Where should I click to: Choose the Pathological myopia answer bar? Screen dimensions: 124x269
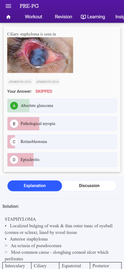[62, 124]
